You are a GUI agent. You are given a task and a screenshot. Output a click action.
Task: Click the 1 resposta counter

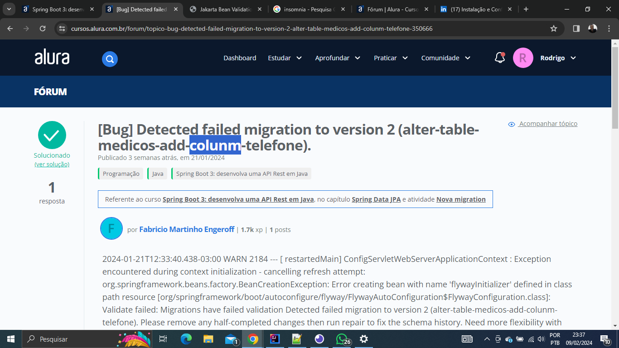click(x=52, y=193)
